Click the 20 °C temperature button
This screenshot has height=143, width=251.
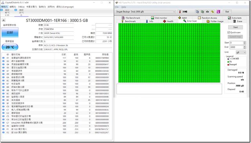[x=10, y=47]
